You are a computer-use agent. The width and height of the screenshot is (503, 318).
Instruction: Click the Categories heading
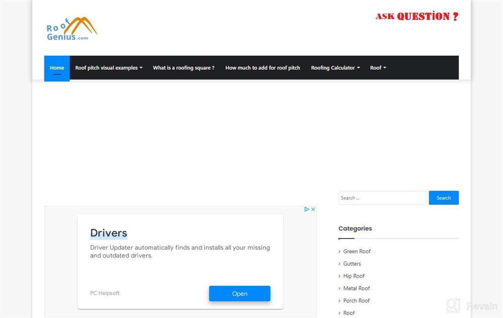[x=355, y=228]
